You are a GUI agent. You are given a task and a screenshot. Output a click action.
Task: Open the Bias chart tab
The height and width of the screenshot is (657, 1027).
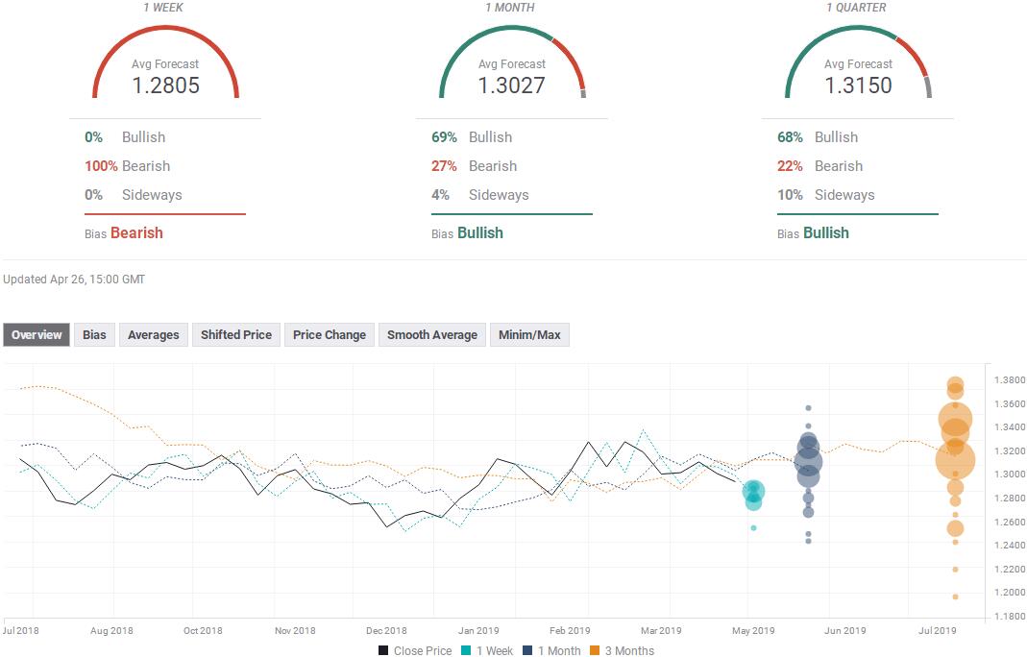(x=94, y=335)
